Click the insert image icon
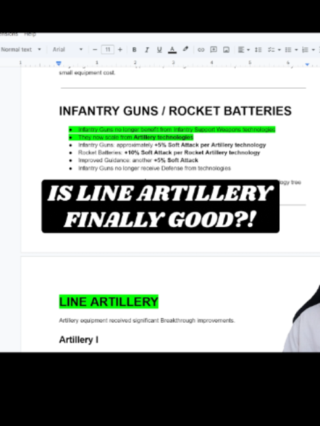 click(x=226, y=50)
